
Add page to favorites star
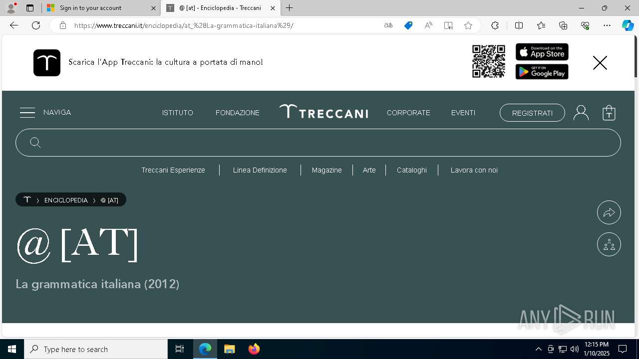[x=468, y=25]
